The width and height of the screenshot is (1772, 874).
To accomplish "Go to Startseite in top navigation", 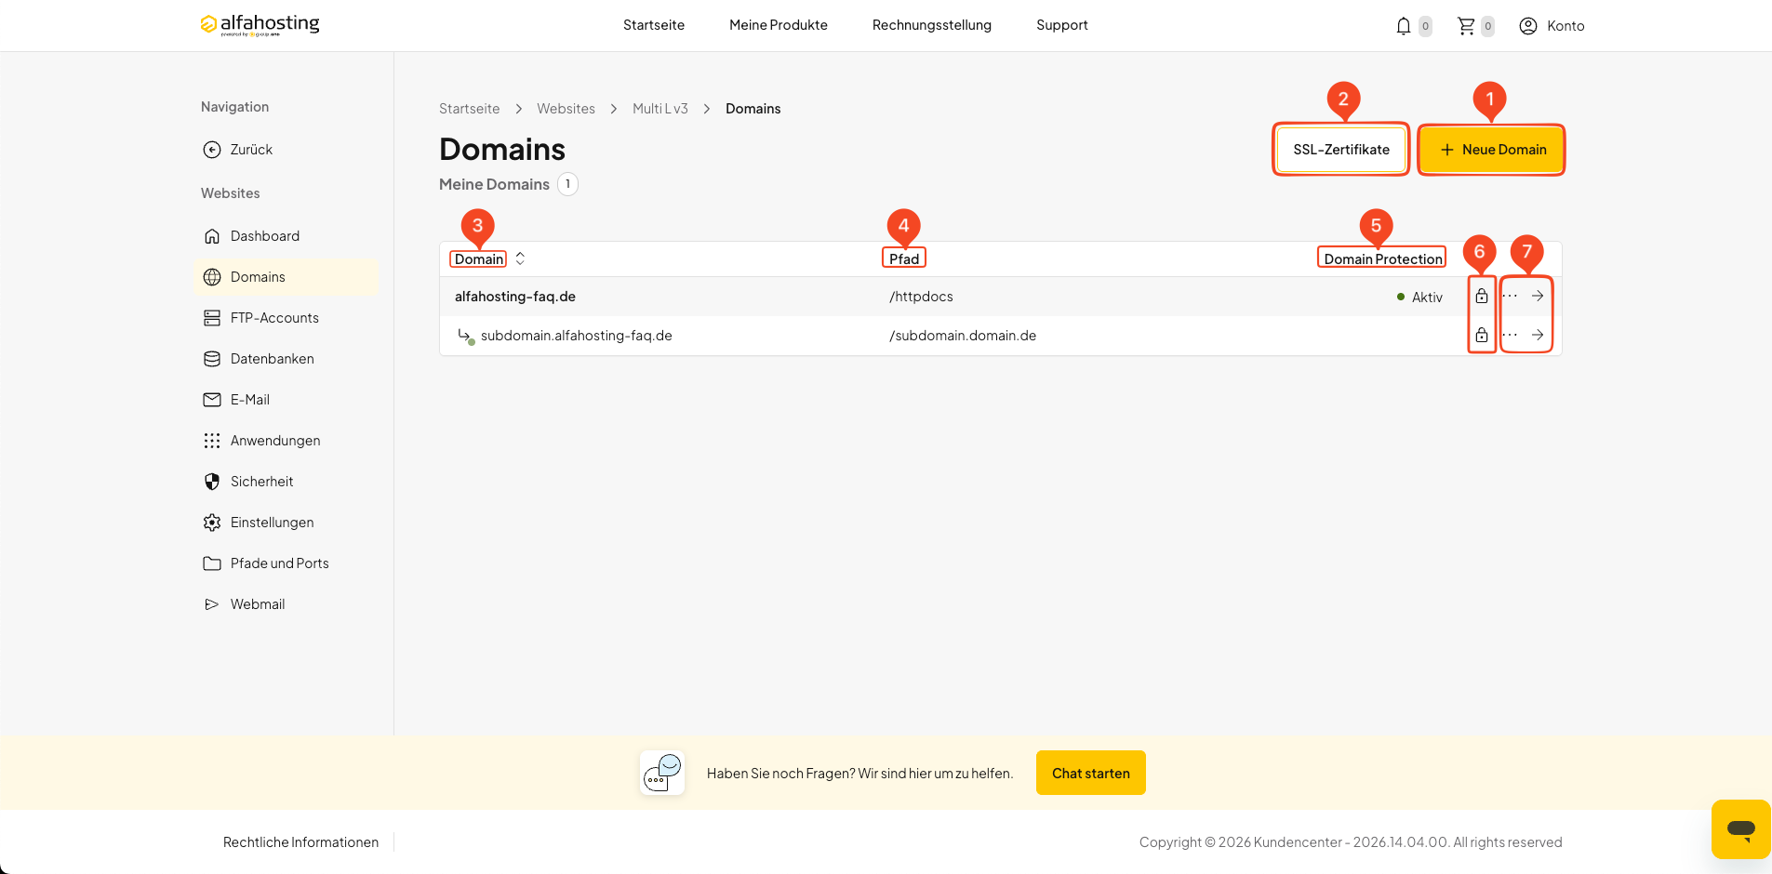I will pos(654,25).
